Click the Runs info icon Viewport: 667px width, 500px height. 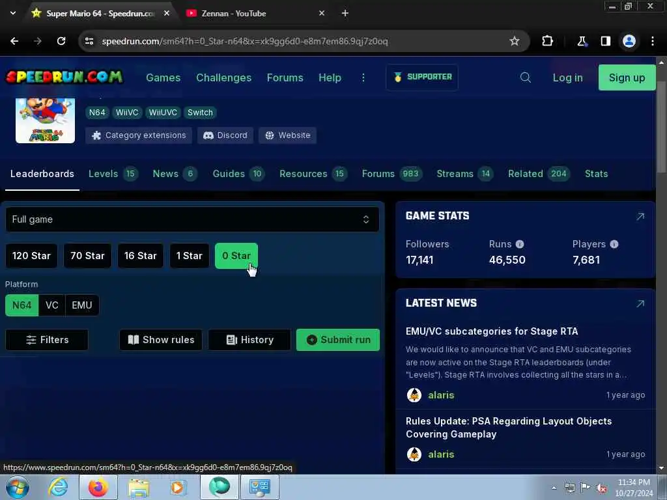520,244
